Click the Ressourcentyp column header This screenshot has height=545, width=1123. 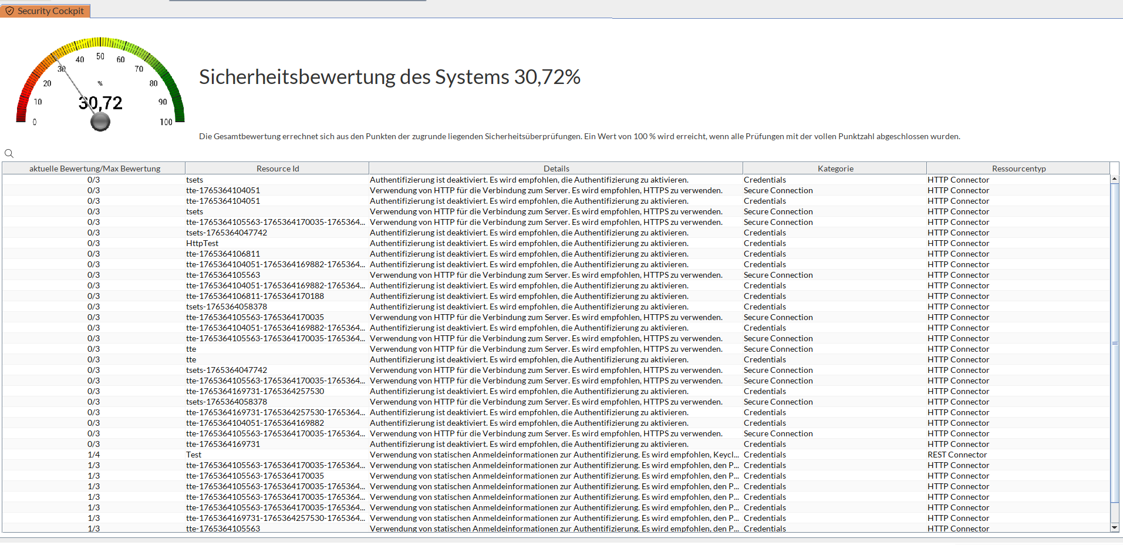point(1018,169)
